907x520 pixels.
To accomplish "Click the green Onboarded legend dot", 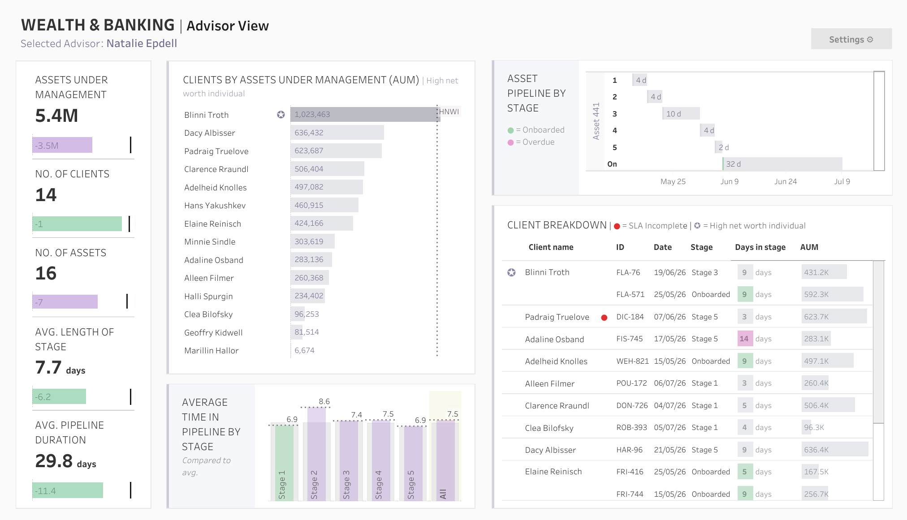I will point(510,130).
